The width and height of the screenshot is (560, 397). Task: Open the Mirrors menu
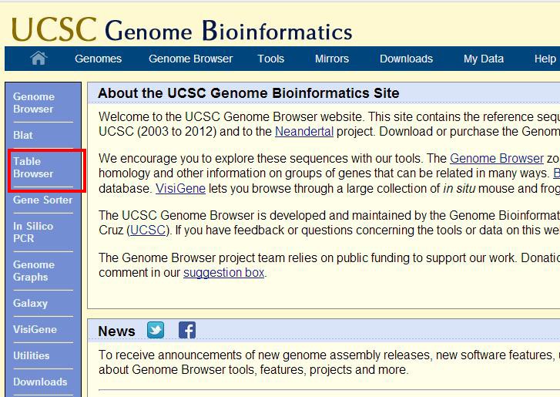(x=332, y=59)
